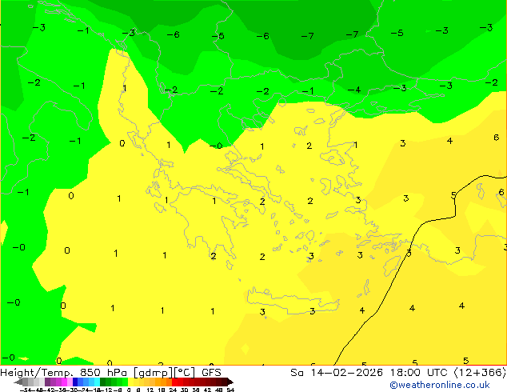Click the '(12+366)' forecast hour text
The image size is (507, 392).
click(x=480, y=373)
